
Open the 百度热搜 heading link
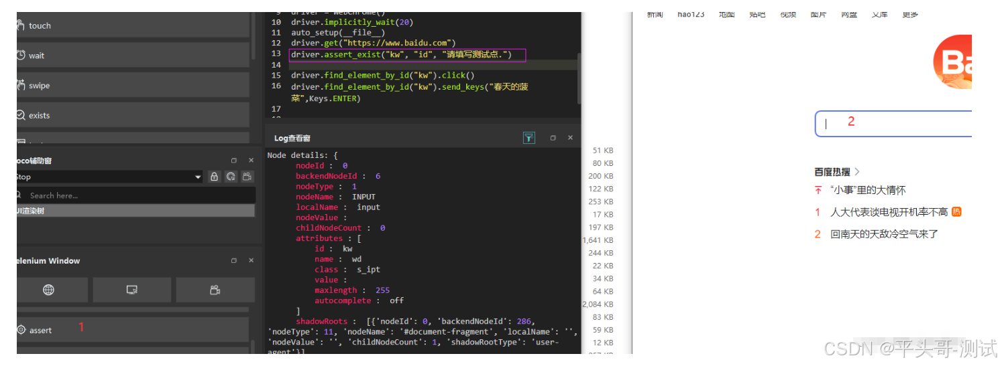point(832,172)
